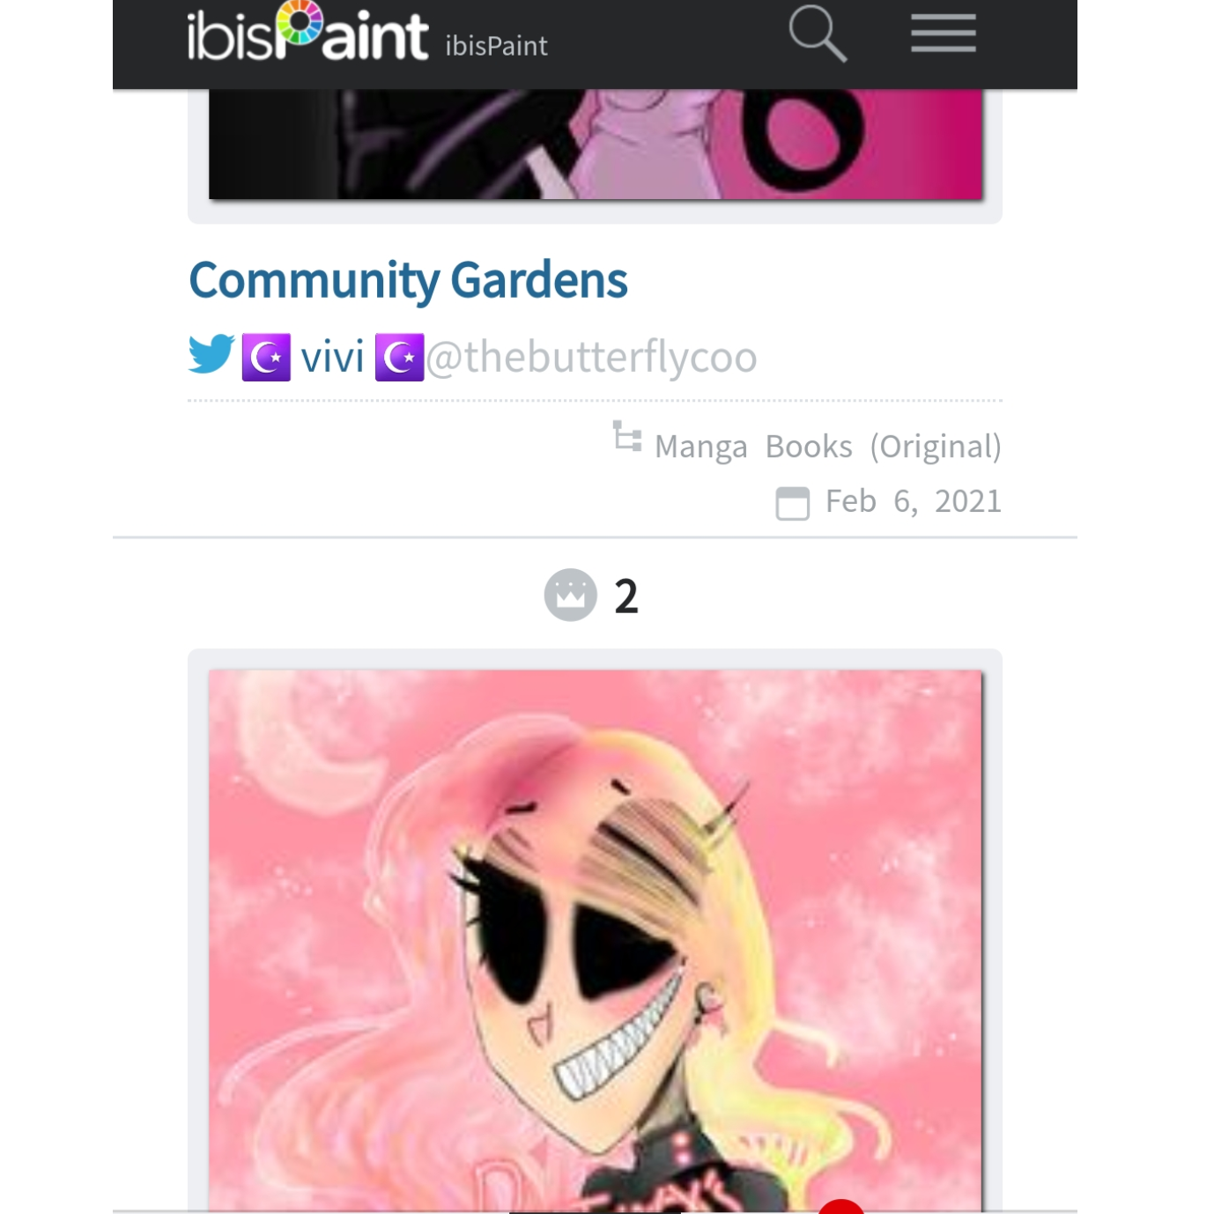Click the Twitter bird icon next to vivi
Image resolution: width=1214 pixels, height=1214 pixels.
[x=211, y=354]
